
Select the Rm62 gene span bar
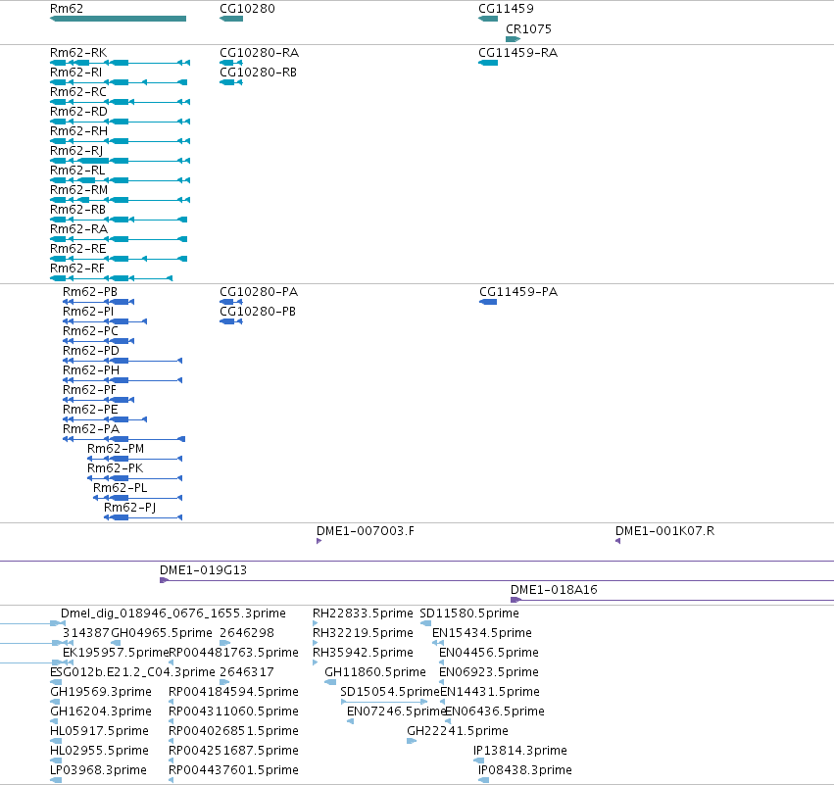coord(118,19)
